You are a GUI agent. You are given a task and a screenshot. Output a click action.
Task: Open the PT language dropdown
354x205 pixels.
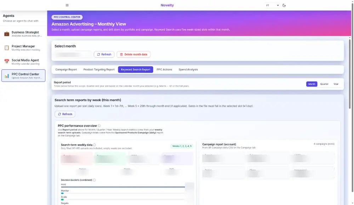272,5
